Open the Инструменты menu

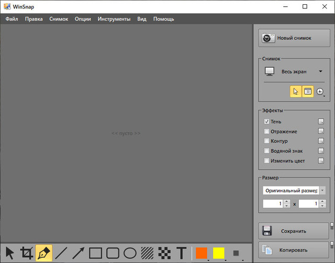(x=114, y=19)
